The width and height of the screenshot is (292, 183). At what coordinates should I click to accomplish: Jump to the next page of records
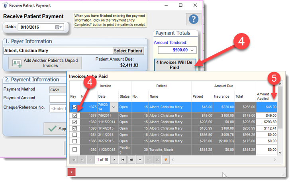(x=123, y=160)
